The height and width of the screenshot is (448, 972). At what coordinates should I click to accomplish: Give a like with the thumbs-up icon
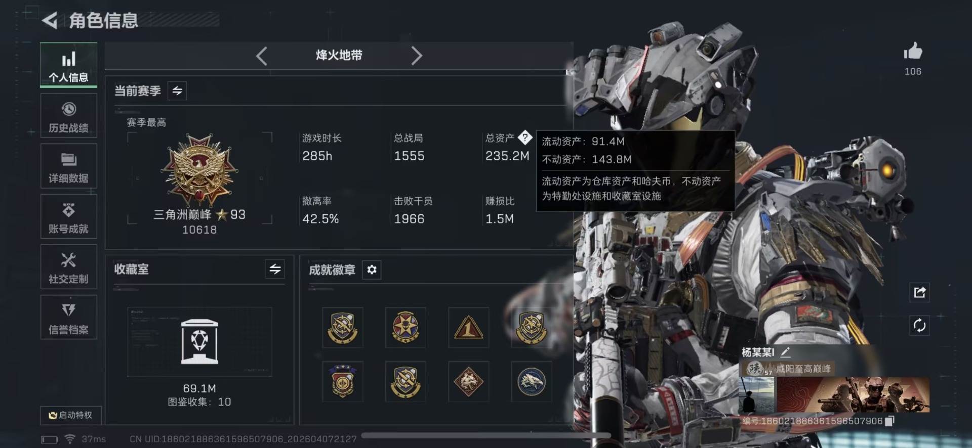pyautogui.click(x=913, y=51)
